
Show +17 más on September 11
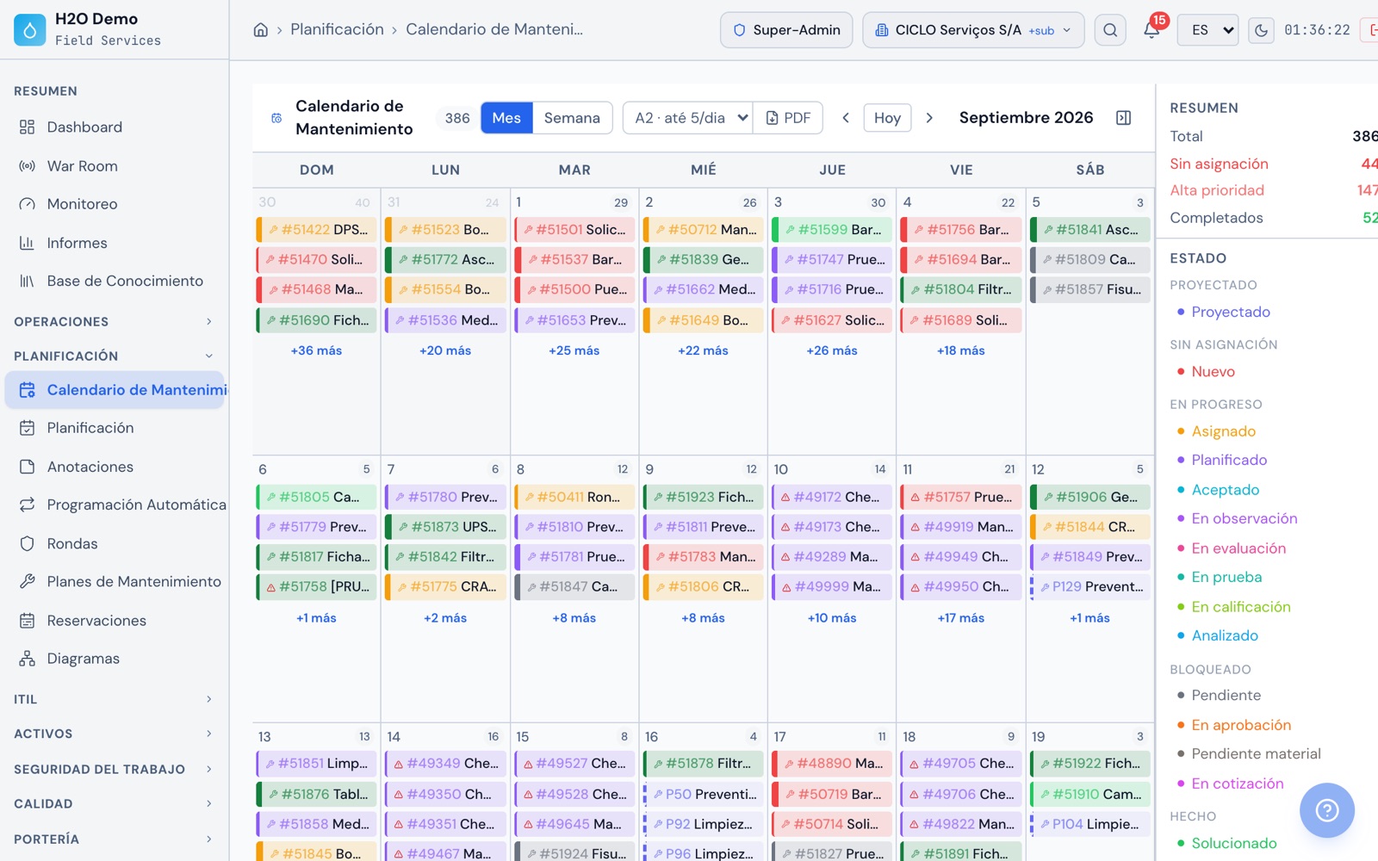[x=961, y=618]
